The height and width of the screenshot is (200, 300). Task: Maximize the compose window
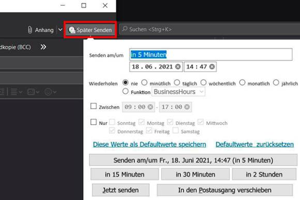click(84, 5)
